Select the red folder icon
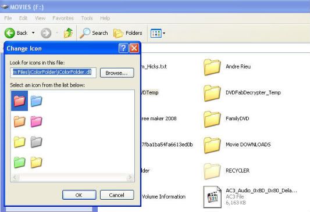This screenshot has height=212, width=310. pyautogui.click(x=19, y=101)
